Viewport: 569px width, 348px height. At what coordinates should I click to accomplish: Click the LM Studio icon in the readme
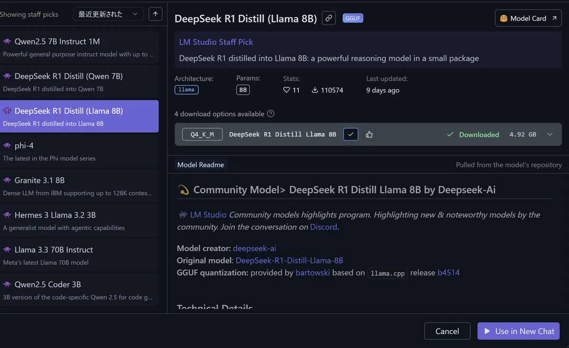(183, 215)
